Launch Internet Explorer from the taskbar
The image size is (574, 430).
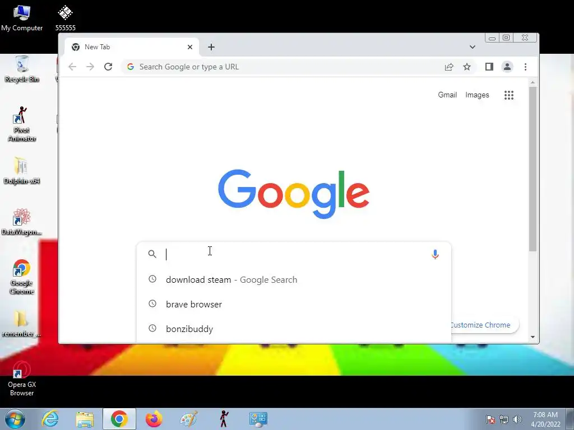(x=50, y=419)
